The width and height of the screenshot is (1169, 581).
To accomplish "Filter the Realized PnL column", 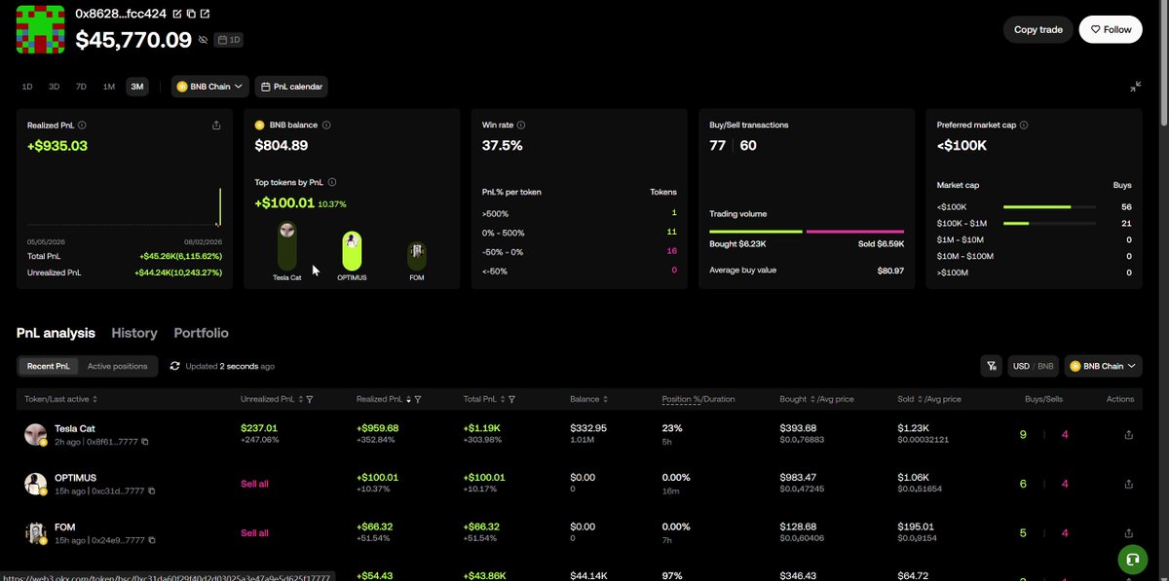I will 418,399.
